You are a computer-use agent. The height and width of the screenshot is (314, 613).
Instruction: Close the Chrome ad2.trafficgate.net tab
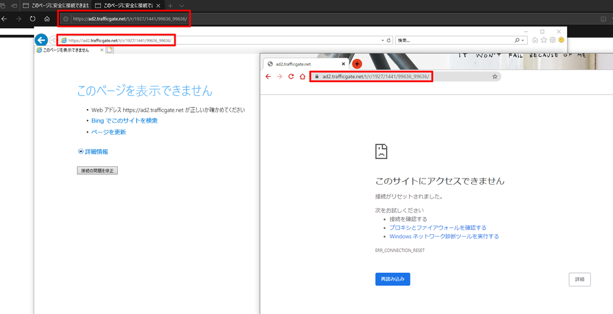click(344, 64)
